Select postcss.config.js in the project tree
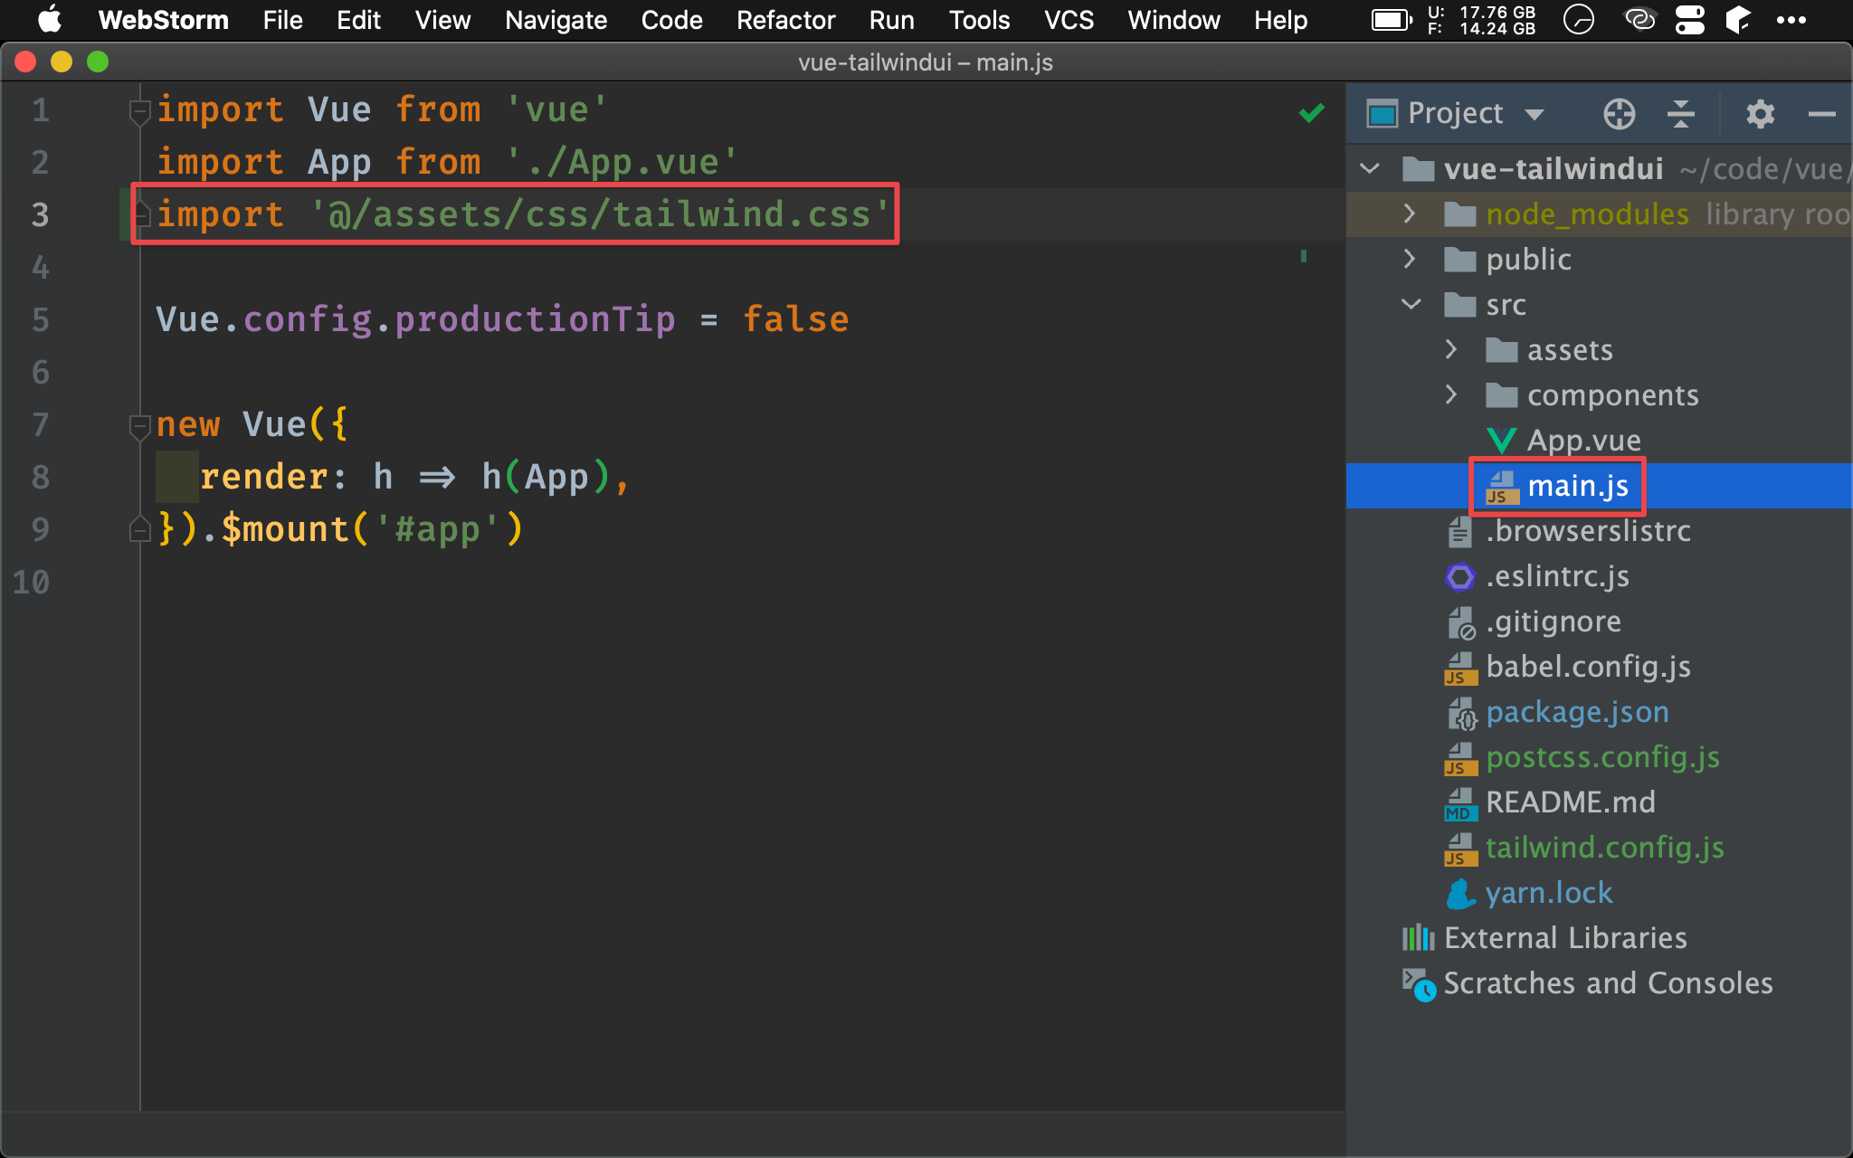 click(x=1602, y=757)
